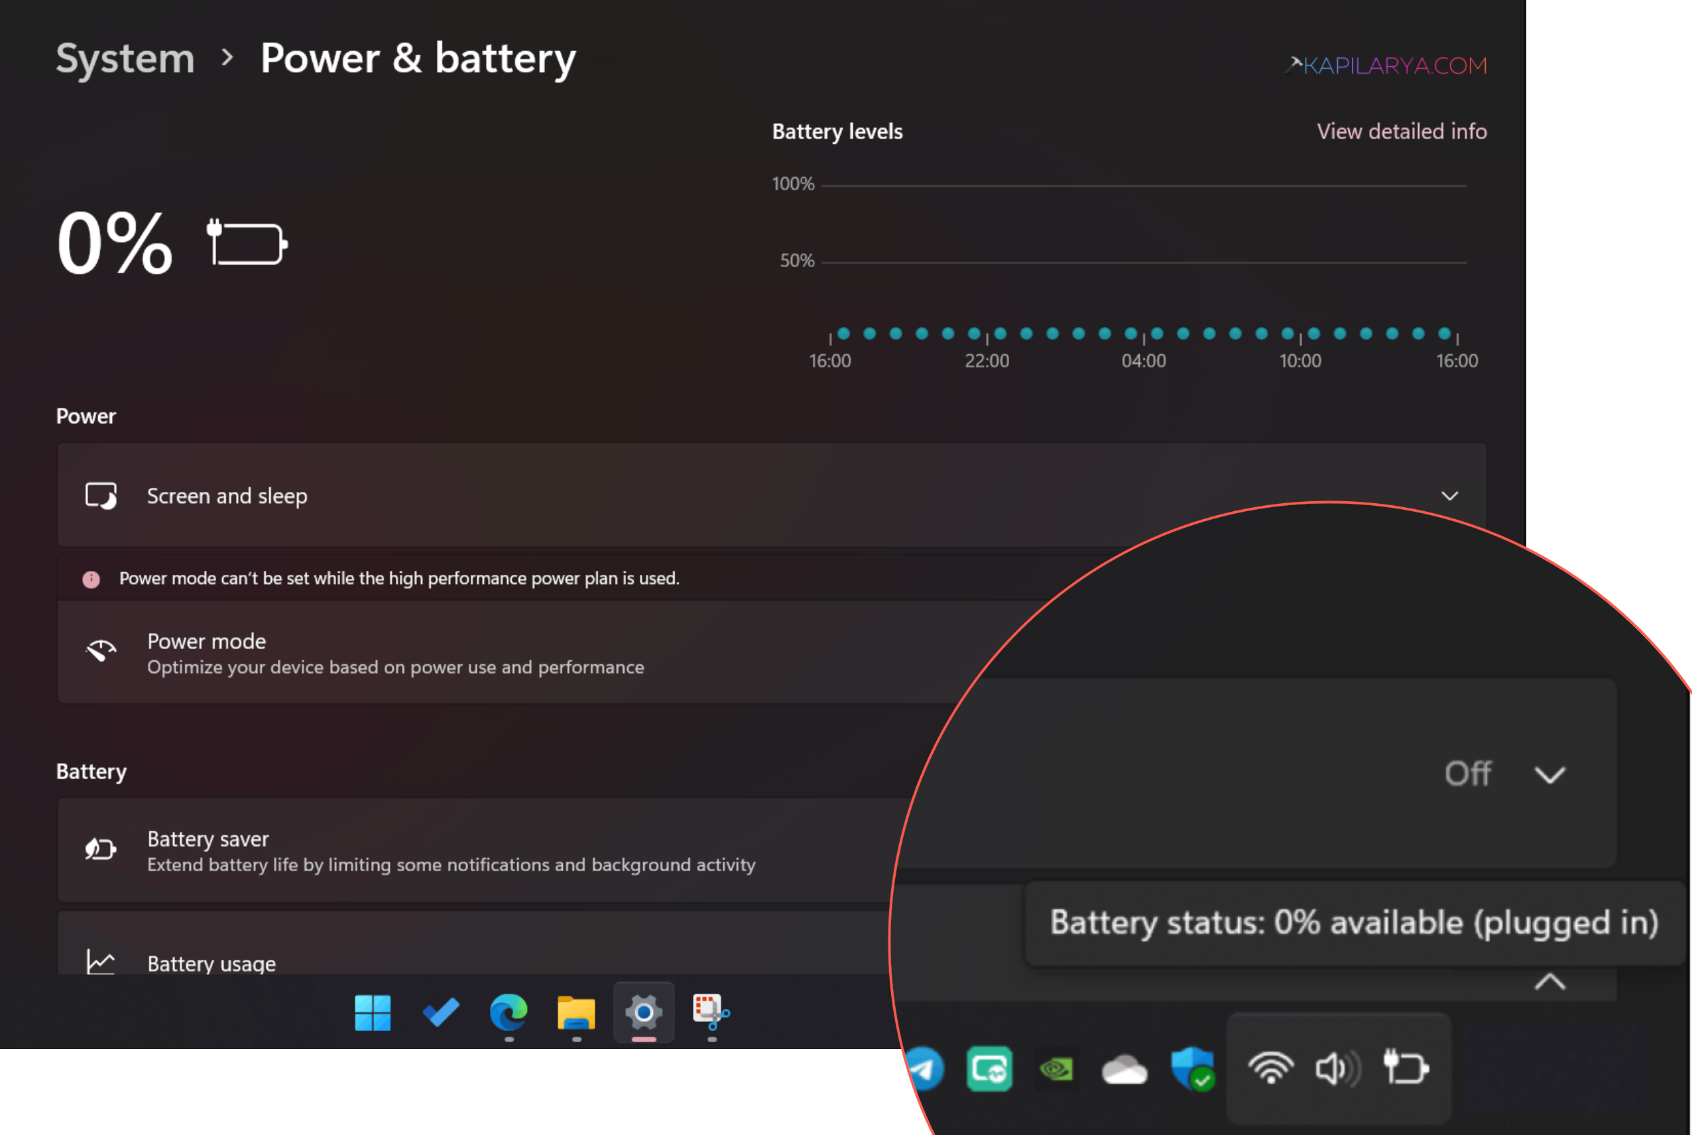
Task: Click the battery plugged-in tray icon
Action: coord(1406,1067)
